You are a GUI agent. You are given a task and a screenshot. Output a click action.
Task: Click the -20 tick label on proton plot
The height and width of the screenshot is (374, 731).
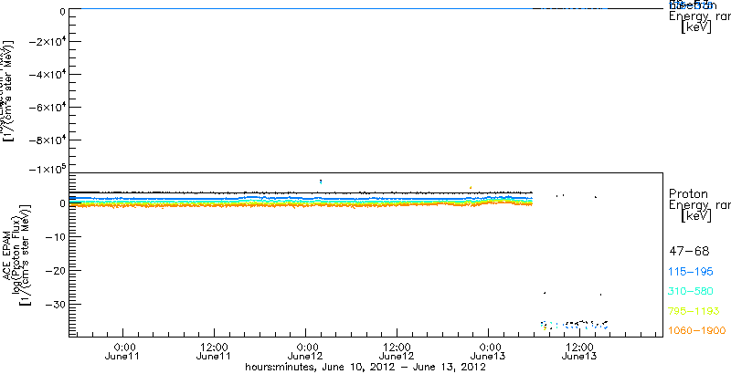point(54,270)
